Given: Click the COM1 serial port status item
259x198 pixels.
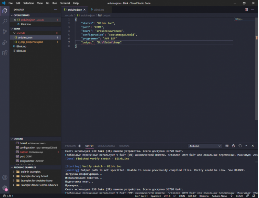Looking at the screenshot, I should point(239,196).
